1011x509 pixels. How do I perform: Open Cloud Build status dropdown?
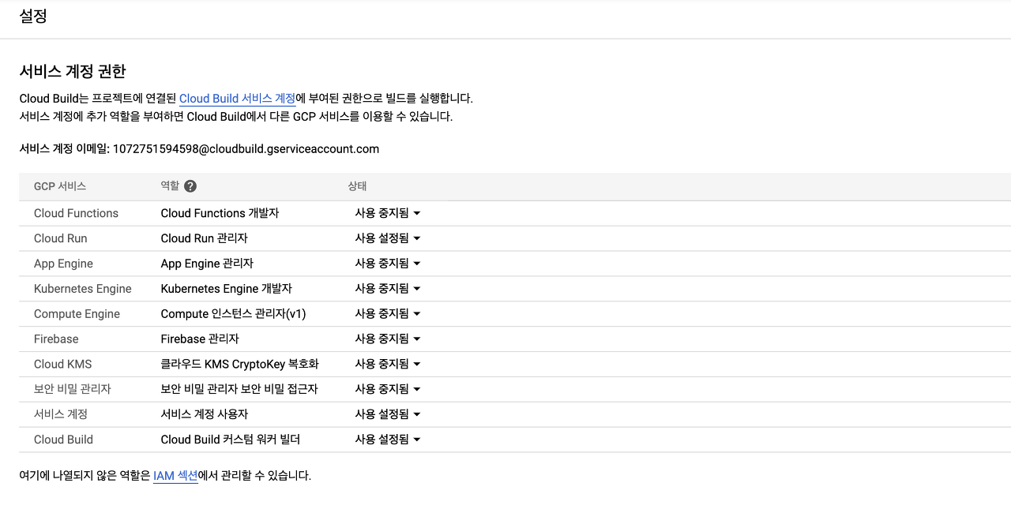pos(387,440)
